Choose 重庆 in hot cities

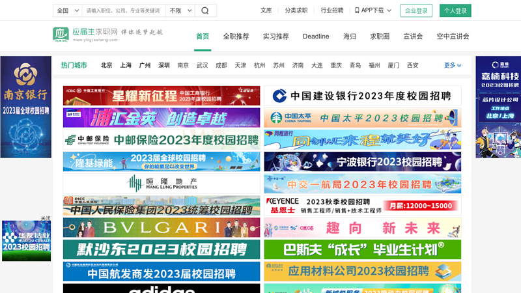tap(336, 65)
